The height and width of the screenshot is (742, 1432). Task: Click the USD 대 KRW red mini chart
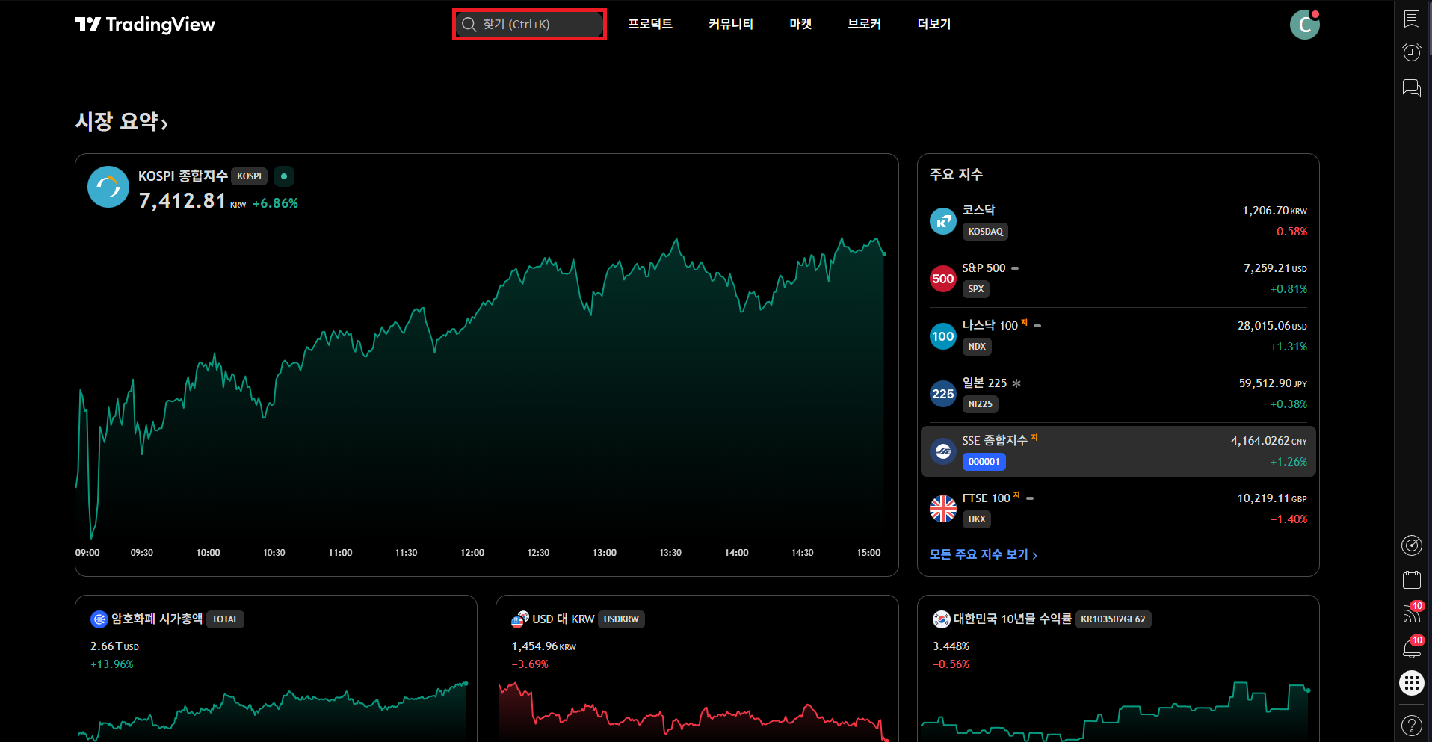694,710
